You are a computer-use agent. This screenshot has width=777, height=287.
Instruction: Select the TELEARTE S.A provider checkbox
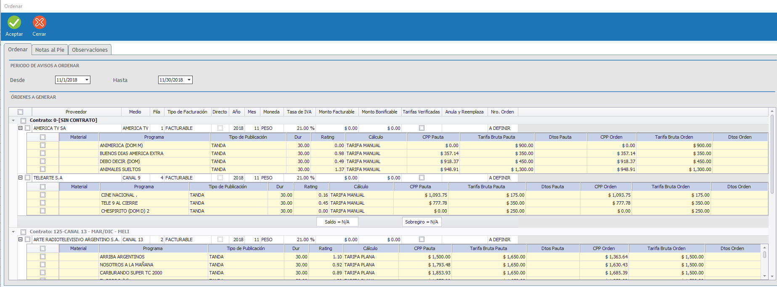[x=28, y=178]
